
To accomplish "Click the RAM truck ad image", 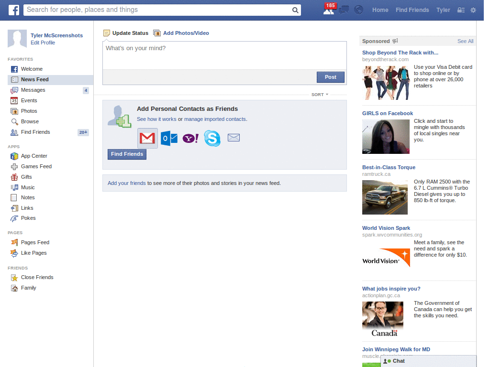I will [385, 197].
